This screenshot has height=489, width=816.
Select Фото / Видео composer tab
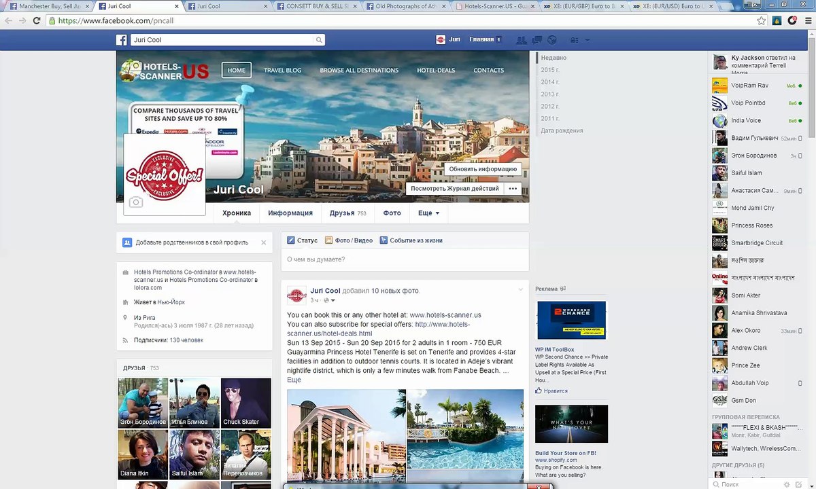click(x=349, y=240)
